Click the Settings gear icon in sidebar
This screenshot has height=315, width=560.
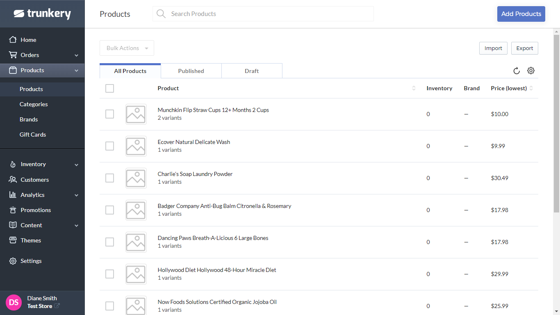(13, 261)
